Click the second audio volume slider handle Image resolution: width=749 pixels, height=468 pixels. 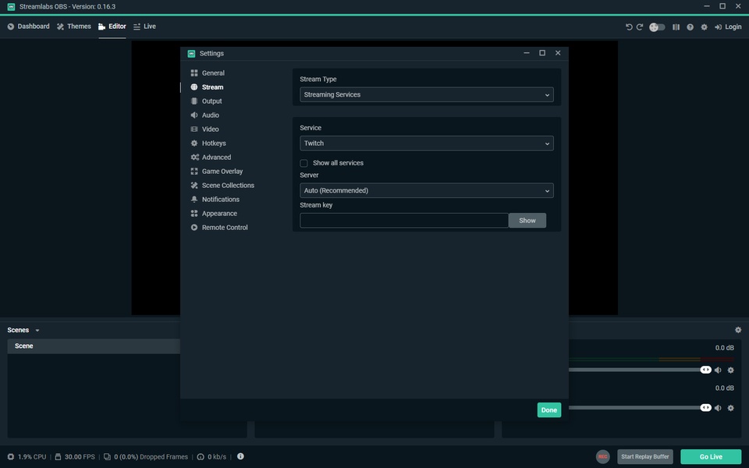coord(705,407)
